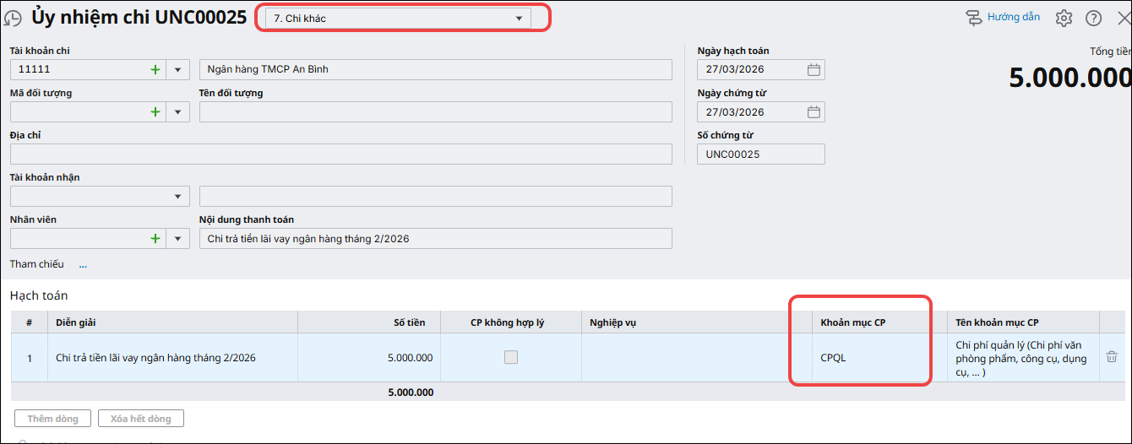Delete row 1 with trash icon
Screen dimensions: 1132x444
(x=1112, y=357)
